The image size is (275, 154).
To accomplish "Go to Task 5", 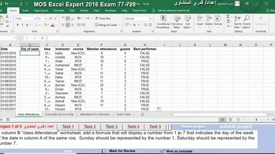I will [x=155, y=127].
